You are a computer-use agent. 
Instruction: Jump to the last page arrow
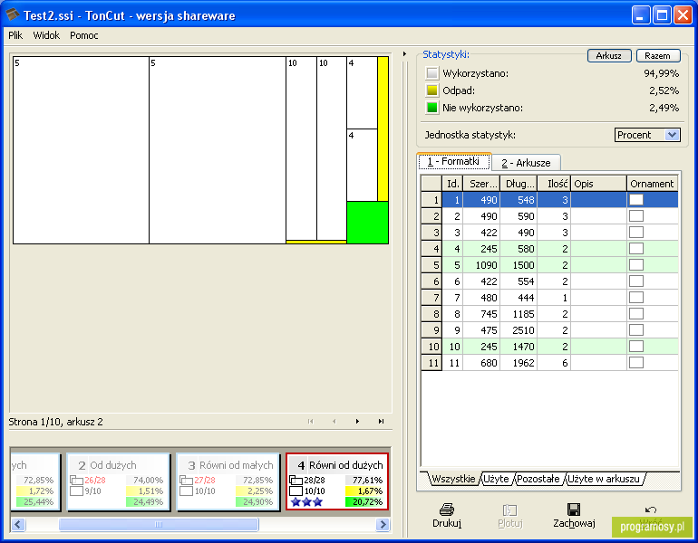click(x=381, y=421)
